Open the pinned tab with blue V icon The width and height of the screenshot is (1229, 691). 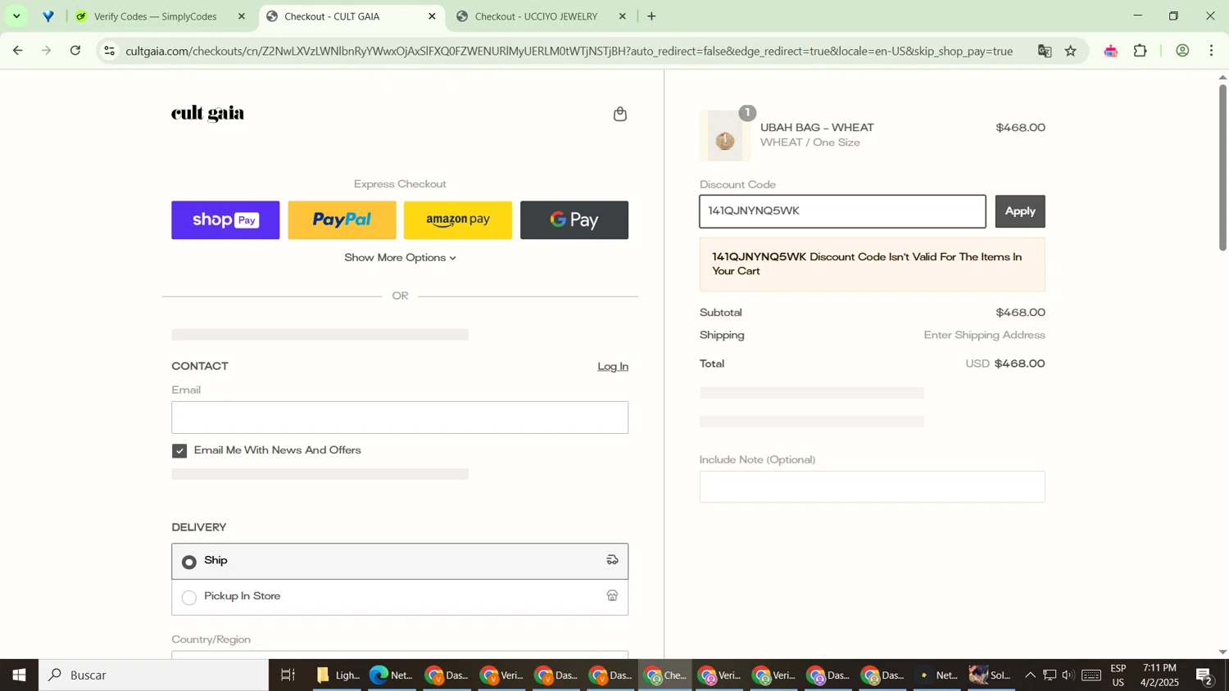pos(48,16)
